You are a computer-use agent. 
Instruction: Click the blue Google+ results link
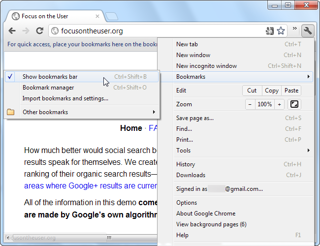point(91,186)
